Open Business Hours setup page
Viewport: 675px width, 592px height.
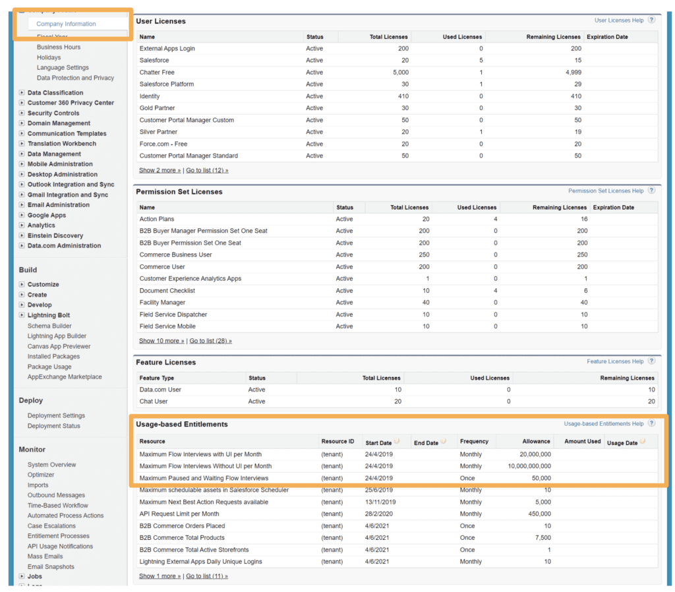tap(59, 47)
